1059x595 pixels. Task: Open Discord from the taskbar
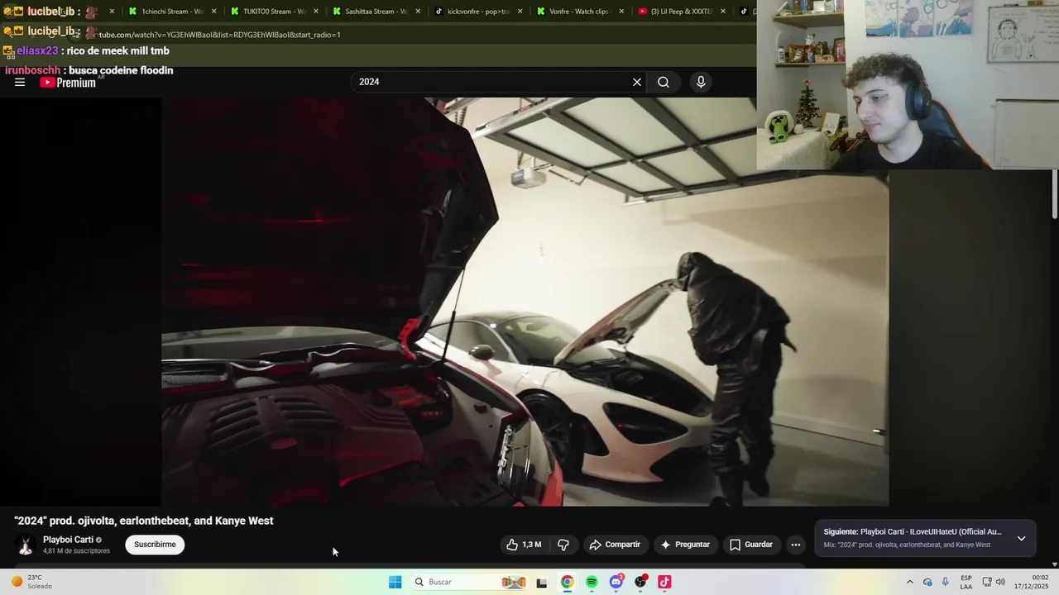616,582
